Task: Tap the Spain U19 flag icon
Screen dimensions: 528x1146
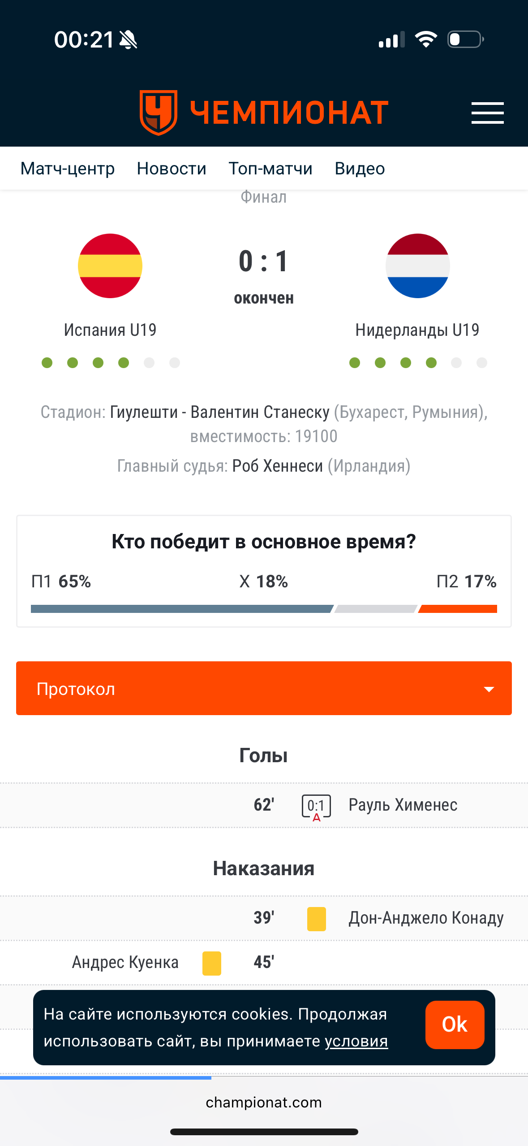Action: coord(110,266)
